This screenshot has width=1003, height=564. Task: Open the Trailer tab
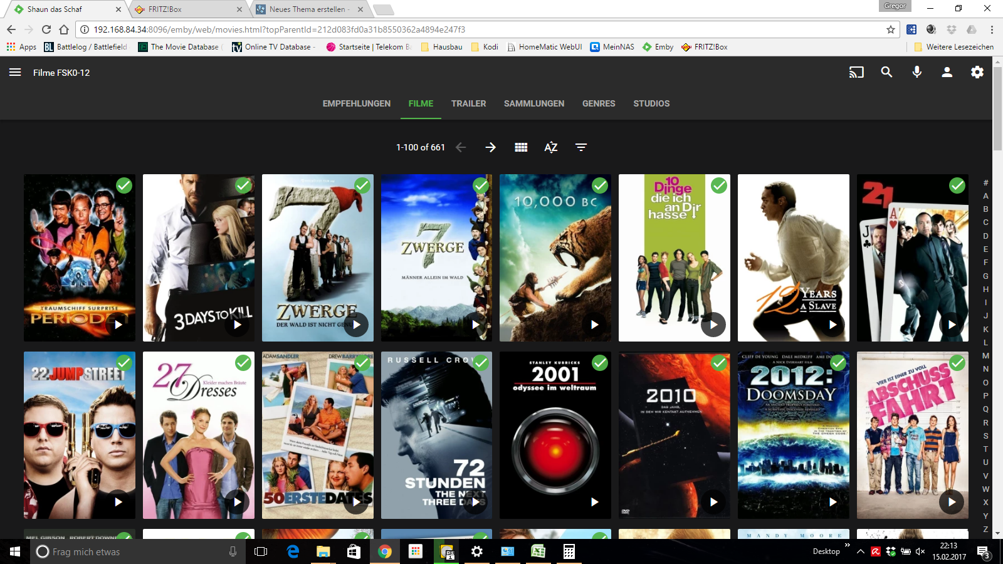pos(468,103)
